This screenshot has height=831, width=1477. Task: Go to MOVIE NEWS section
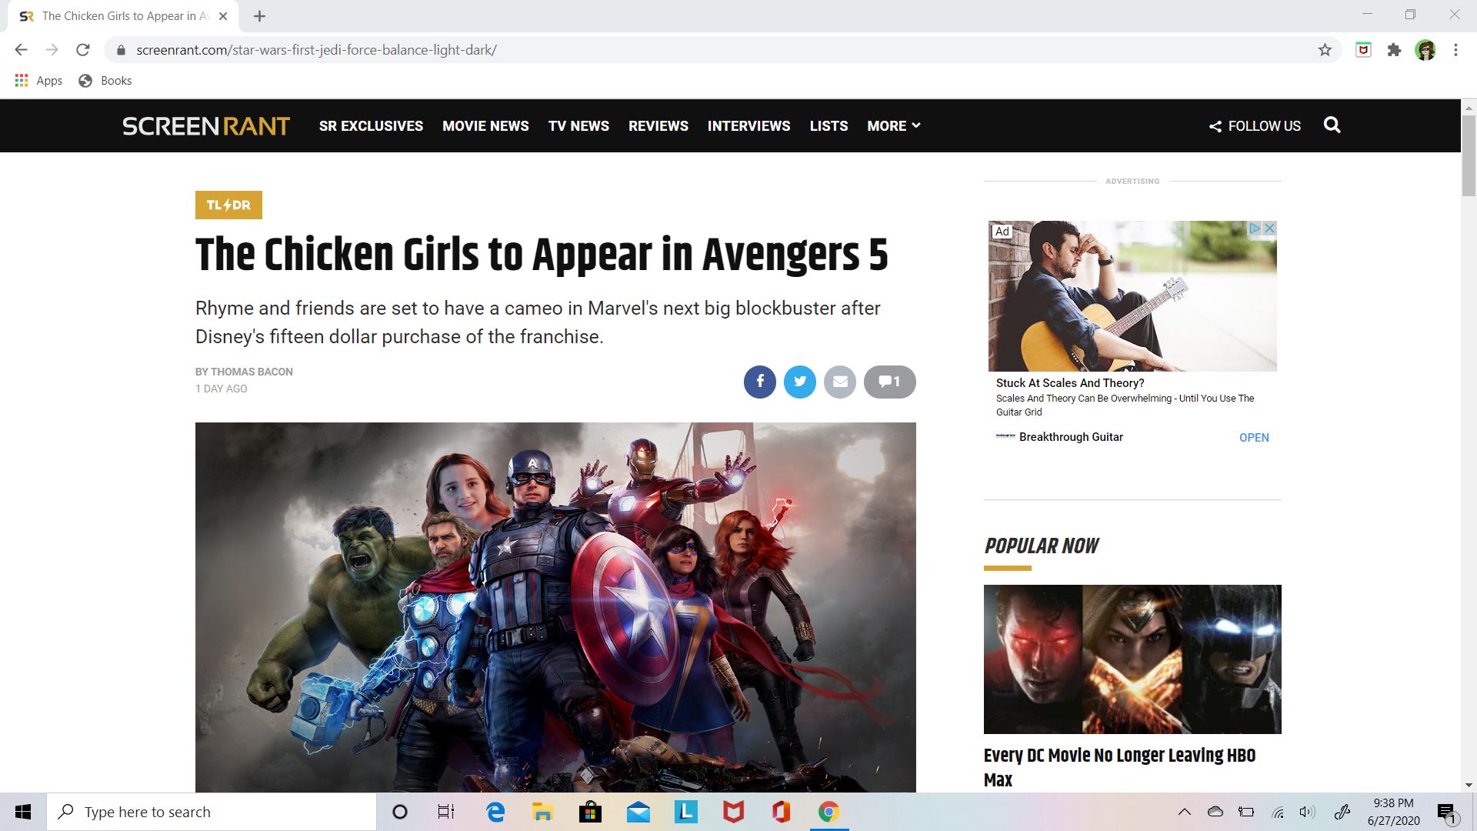pyautogui.click(x=485, y=125)
